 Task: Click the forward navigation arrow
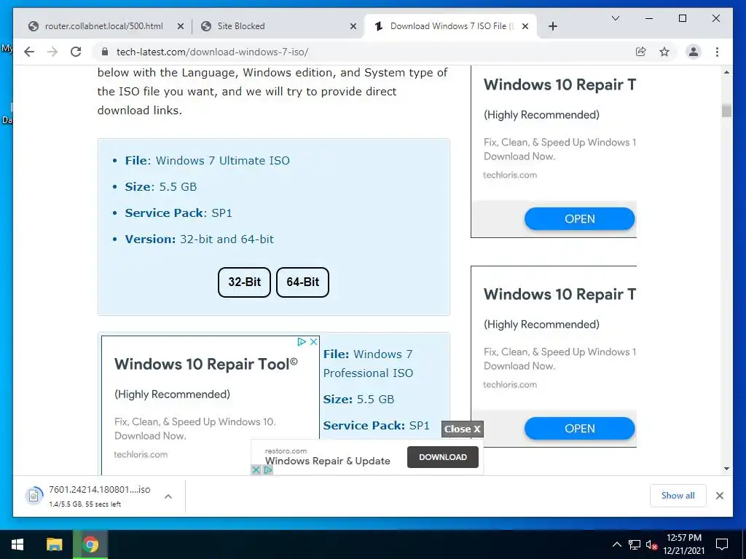click(x=52, y=52)
